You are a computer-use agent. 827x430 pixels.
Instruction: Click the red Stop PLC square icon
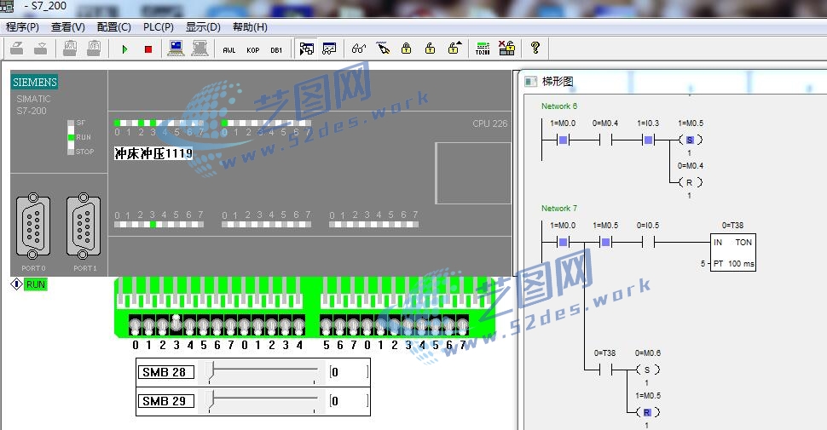[x=148, y=49]
